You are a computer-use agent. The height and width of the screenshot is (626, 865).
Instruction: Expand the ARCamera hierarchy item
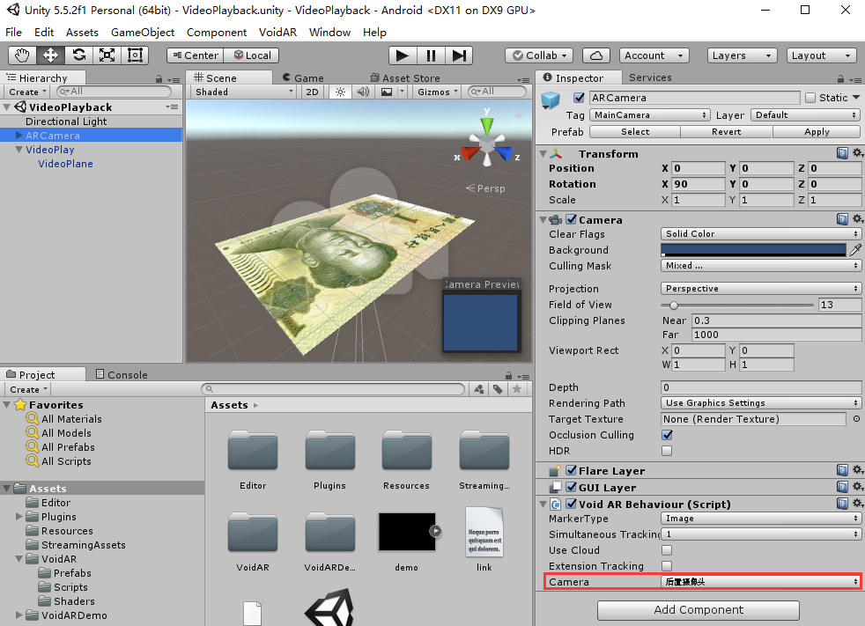[19, 135]
